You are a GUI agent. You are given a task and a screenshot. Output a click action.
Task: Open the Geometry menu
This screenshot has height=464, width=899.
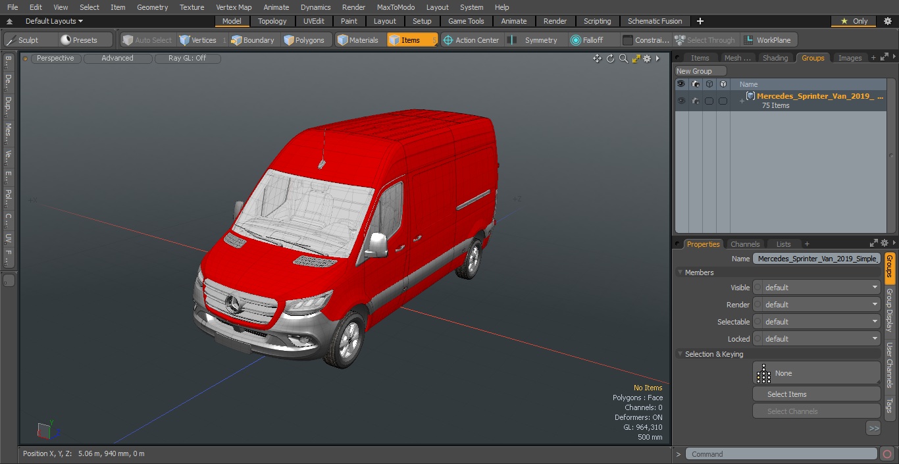point(152,7)
